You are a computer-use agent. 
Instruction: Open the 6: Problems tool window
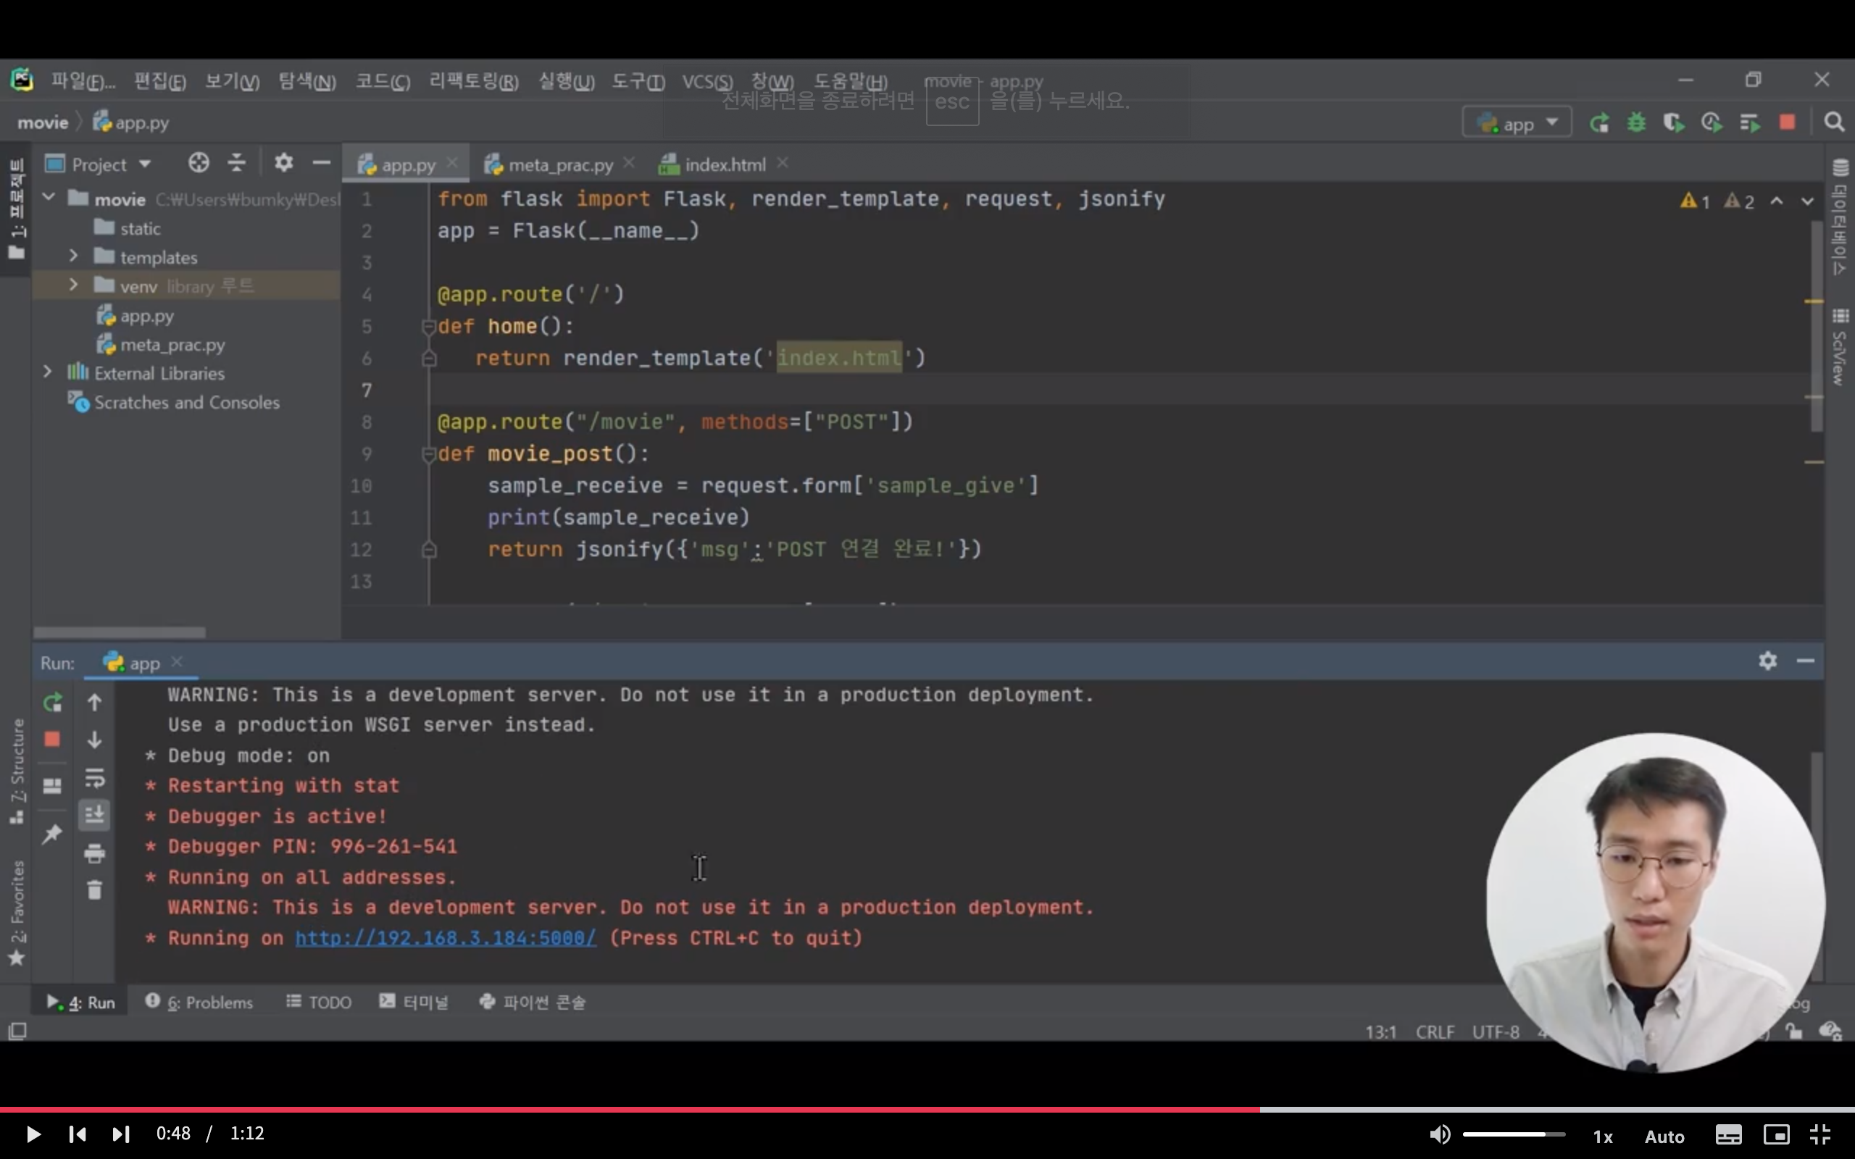pos(199,1002)
